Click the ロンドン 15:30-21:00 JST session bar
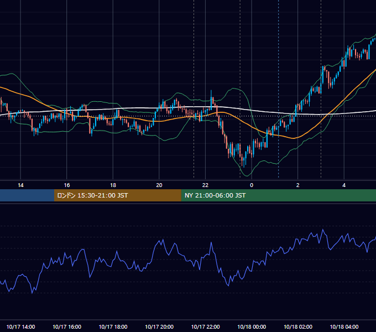Screen dimensions: 376x332 point(117,195)
